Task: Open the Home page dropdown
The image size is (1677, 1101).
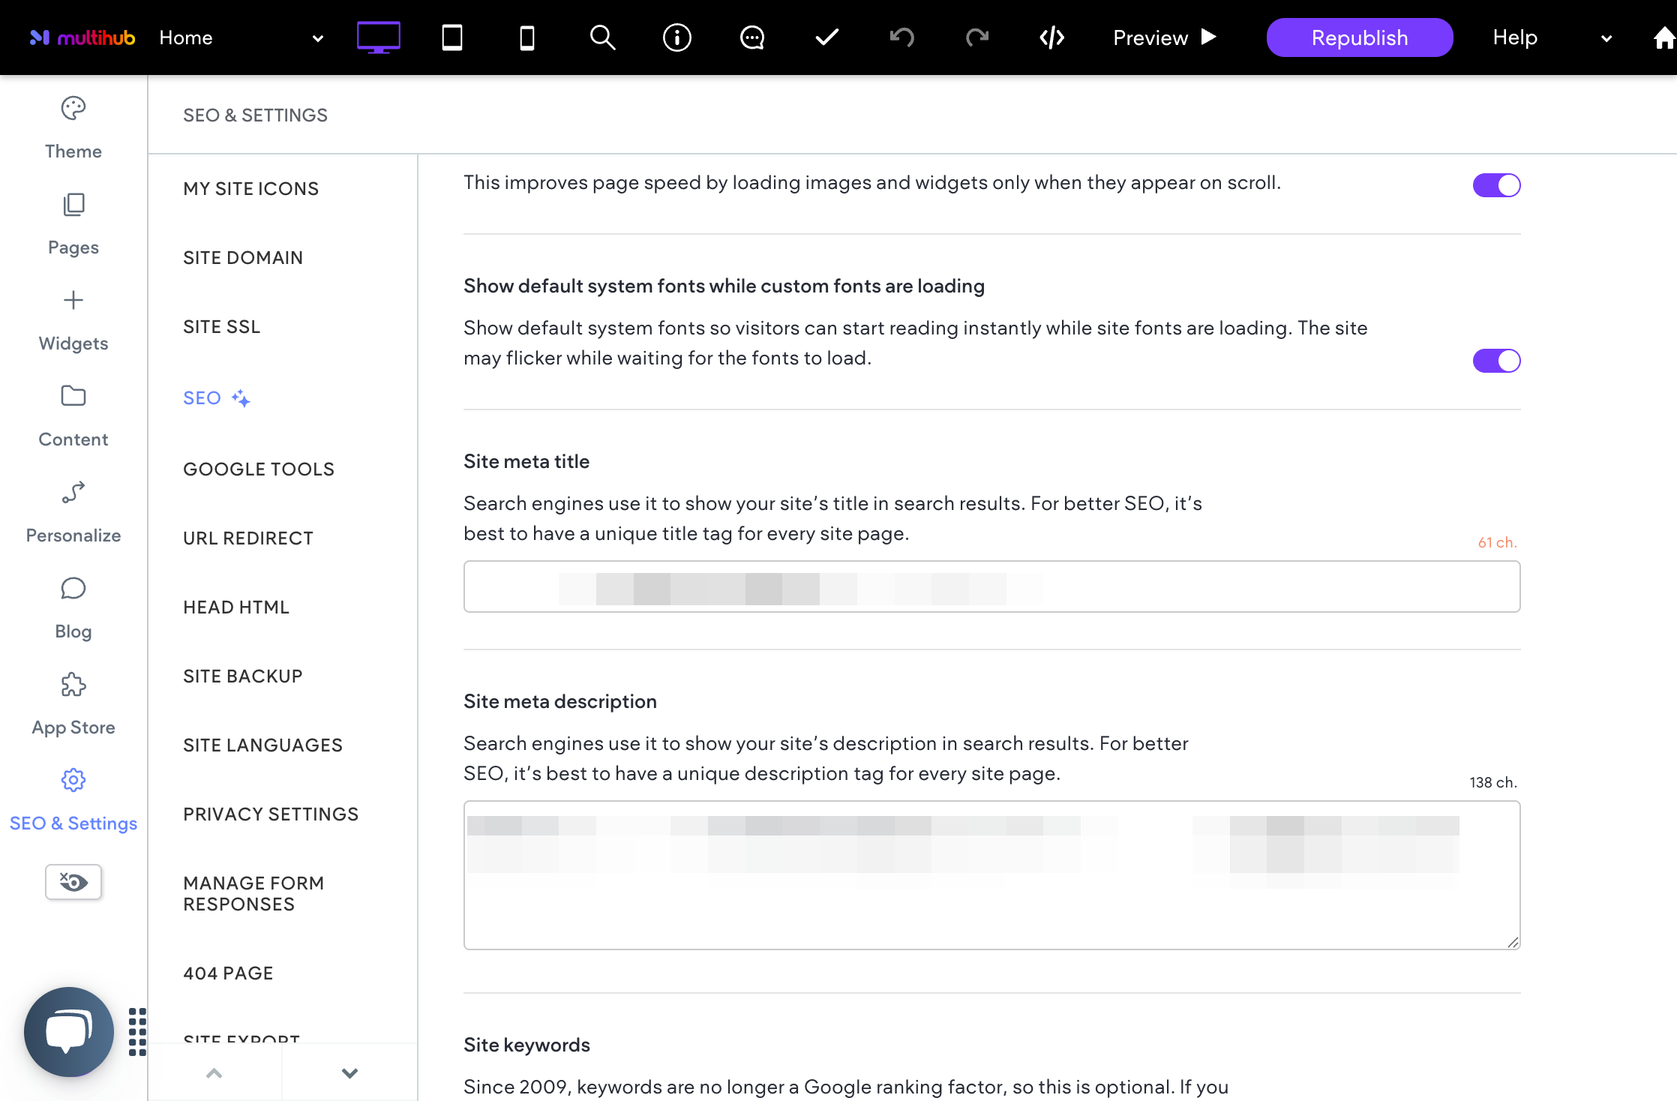Action: [x=241, y=37]
